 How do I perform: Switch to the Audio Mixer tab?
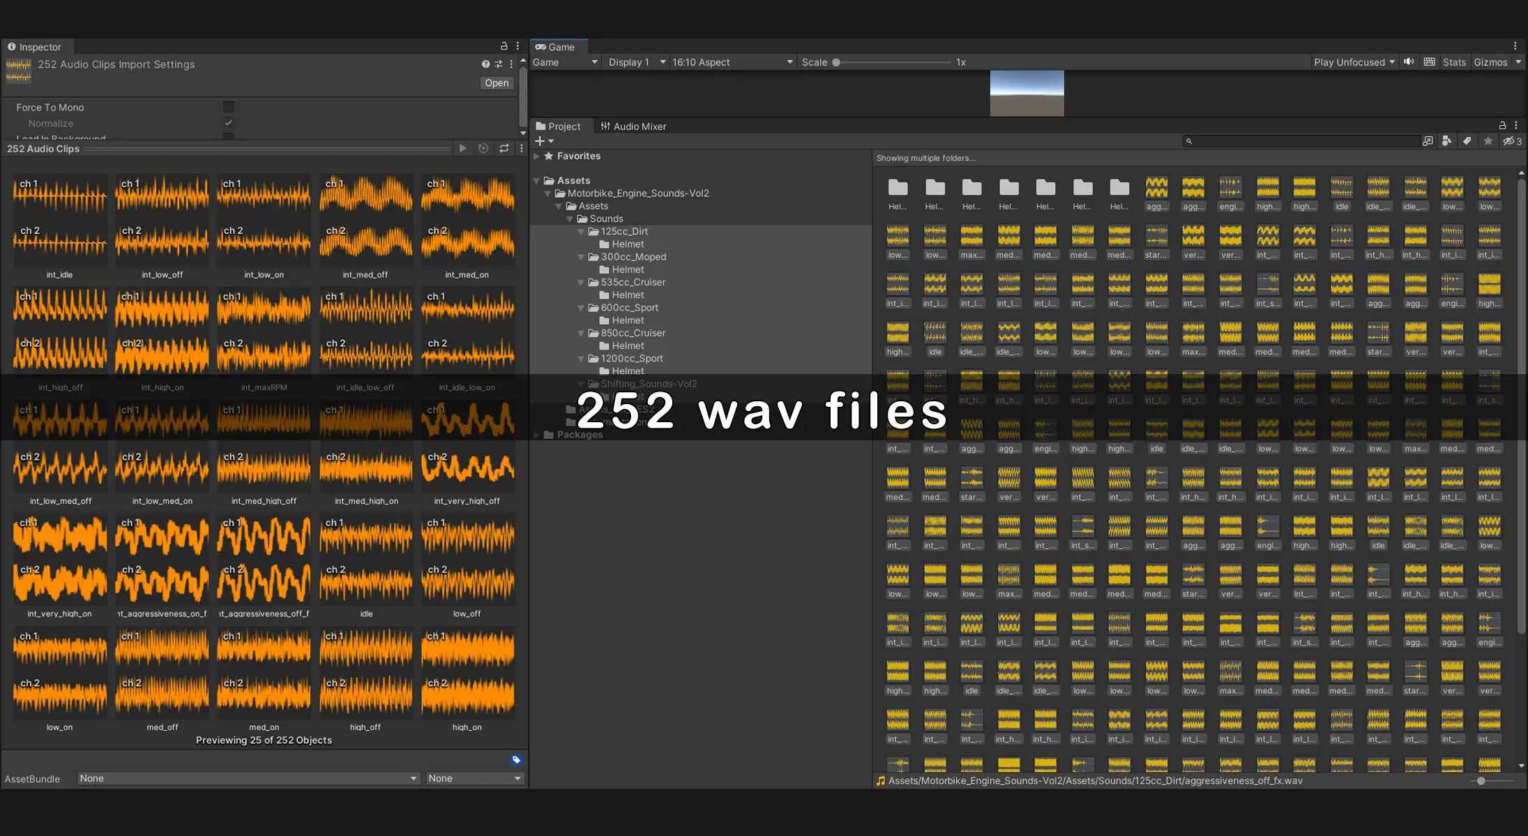pos(633,126)
